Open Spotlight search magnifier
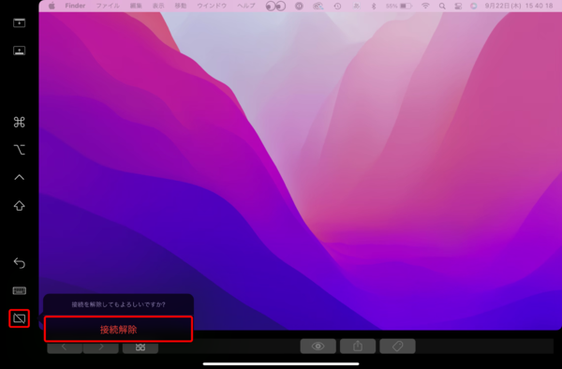562x369 pixels. (x=442, y=7)
